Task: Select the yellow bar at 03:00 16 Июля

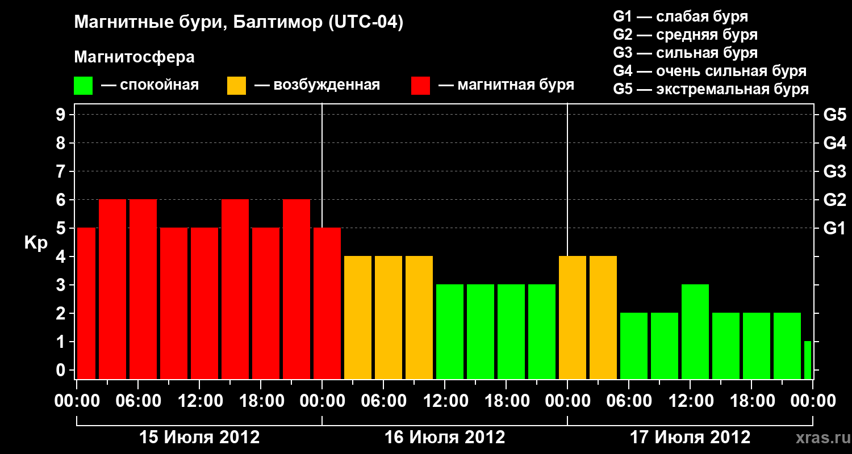Action: point(358,317)
